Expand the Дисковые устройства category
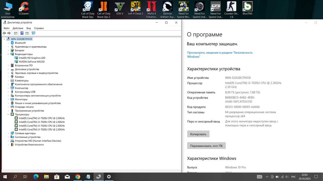Screen dimensions: 323x181 click(8, 69)
